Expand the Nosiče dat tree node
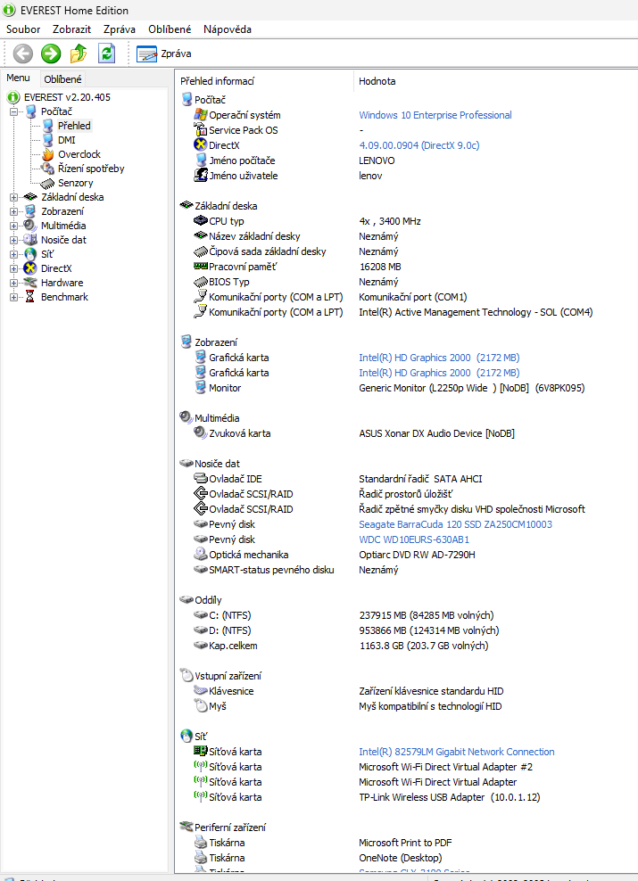This screenshot has height=881, width=638. (13, 240)
